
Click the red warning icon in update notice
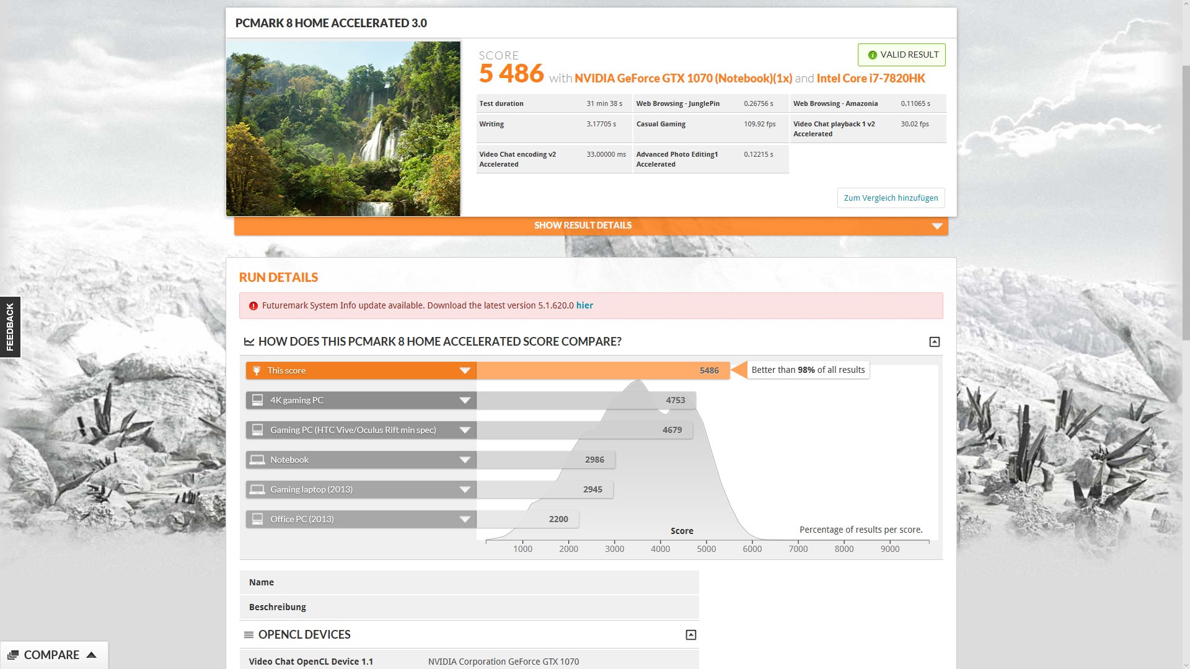(x=253, y=306)
